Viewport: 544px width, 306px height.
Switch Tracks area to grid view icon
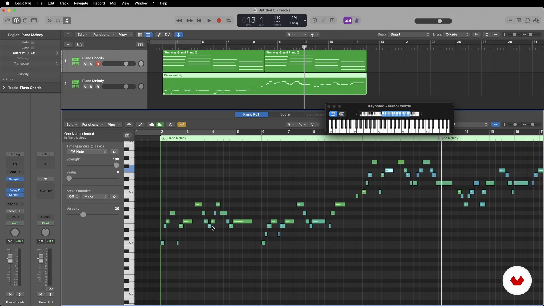[x=140, y=35]
